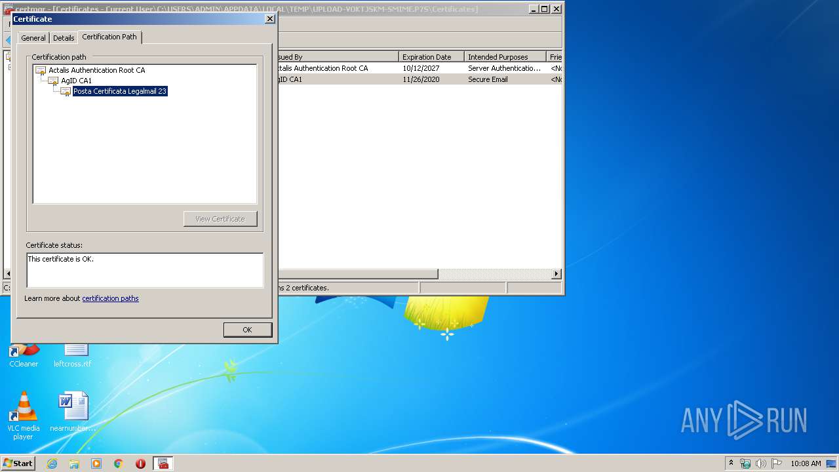Select the leftcross.rtf desktop file
The image size is (839, 472).
(x=73, y=355)
